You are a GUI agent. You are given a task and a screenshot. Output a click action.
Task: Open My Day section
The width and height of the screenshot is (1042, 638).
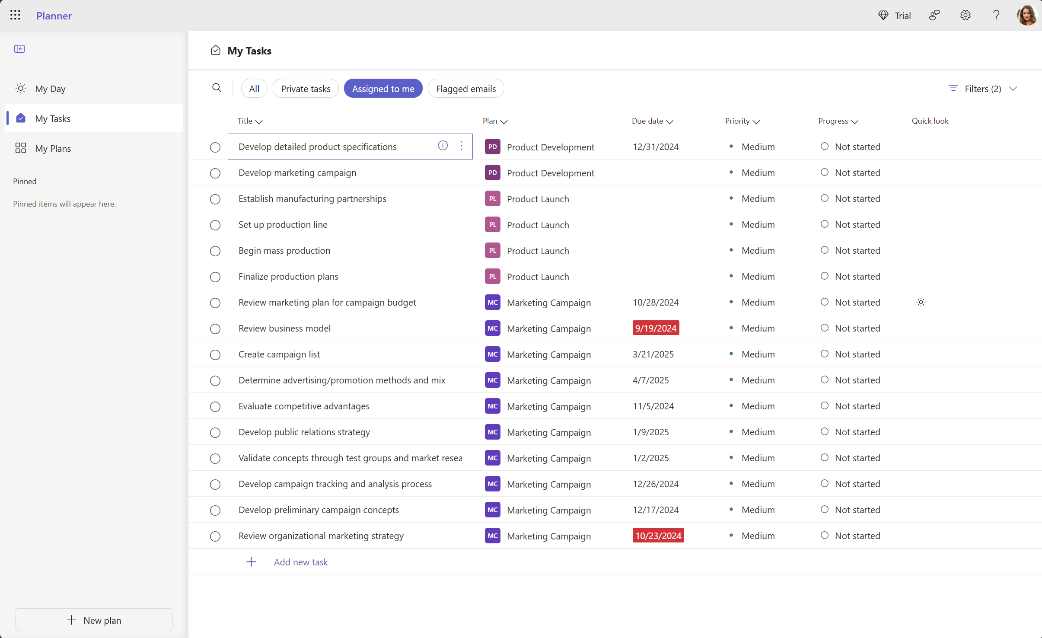[x=51, y=89]
